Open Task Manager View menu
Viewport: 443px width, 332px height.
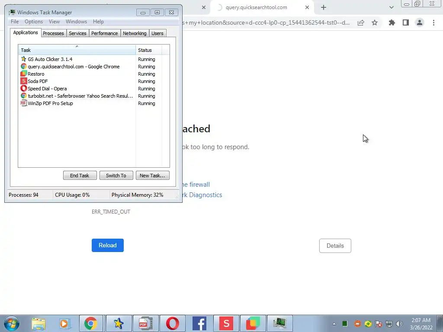[54, 22]
